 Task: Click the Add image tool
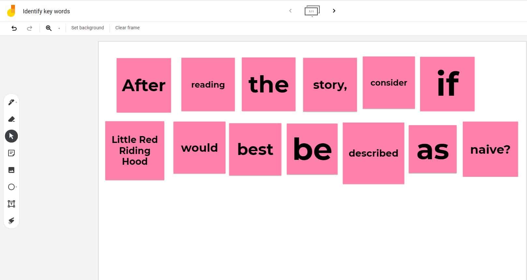[11, 170]
